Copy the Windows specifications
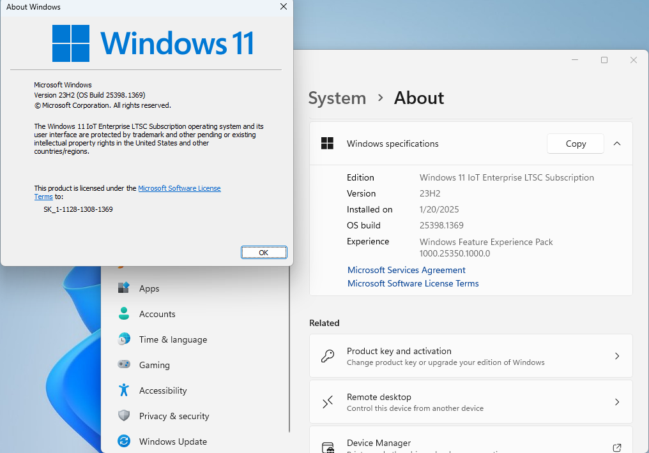Screen dimensions: 649x453 tap(576, 144)
